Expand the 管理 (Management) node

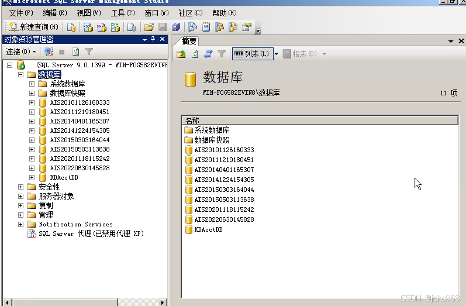point(21,215)
